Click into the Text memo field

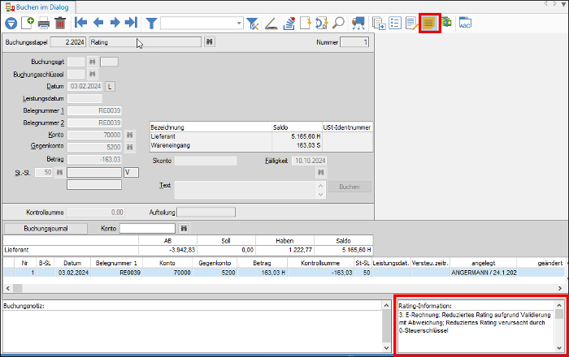(246, 190)
